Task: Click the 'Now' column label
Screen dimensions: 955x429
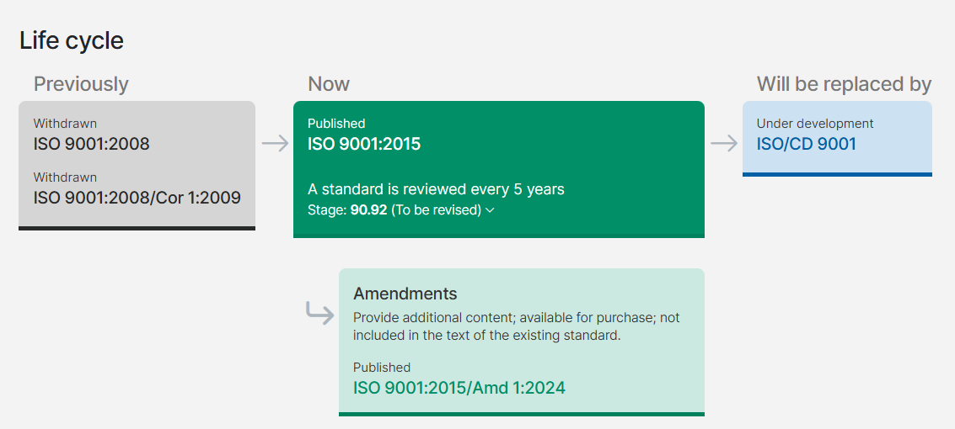Action: (x=329, y=84)
